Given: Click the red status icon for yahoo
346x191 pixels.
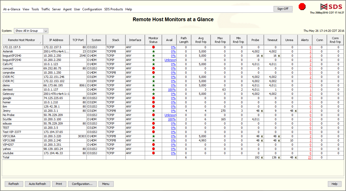Looking at the screenshot, I should coord(153,149).
